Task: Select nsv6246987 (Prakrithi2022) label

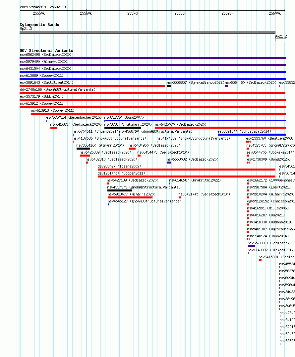Action: pos(195,180)
